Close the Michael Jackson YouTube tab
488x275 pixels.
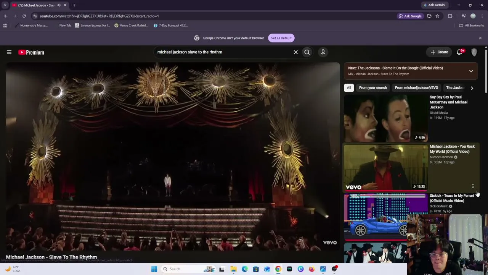(x=65, y=5)
